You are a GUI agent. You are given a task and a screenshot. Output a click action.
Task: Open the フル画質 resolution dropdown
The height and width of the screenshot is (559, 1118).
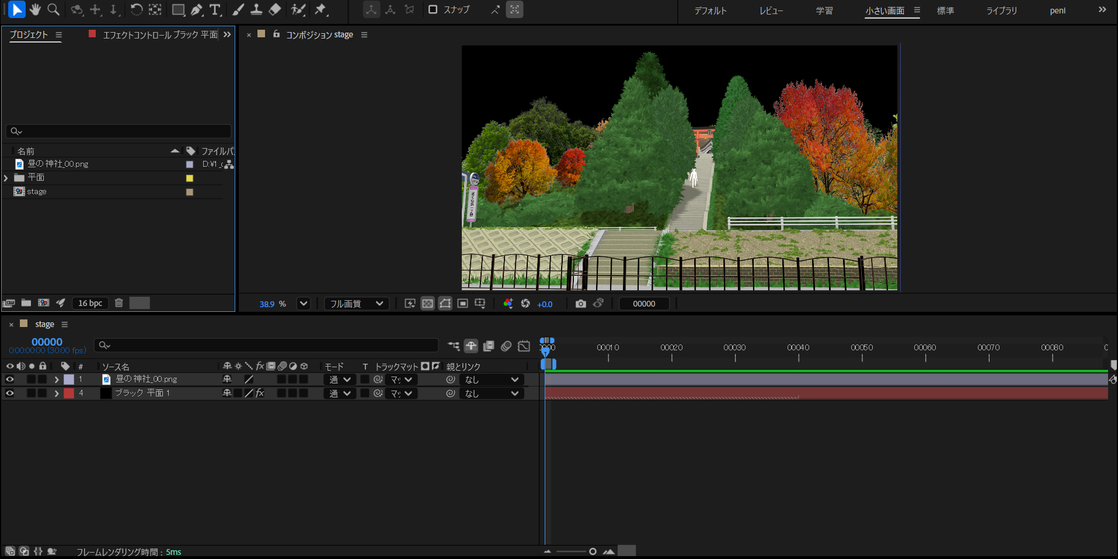pos(357,304)
